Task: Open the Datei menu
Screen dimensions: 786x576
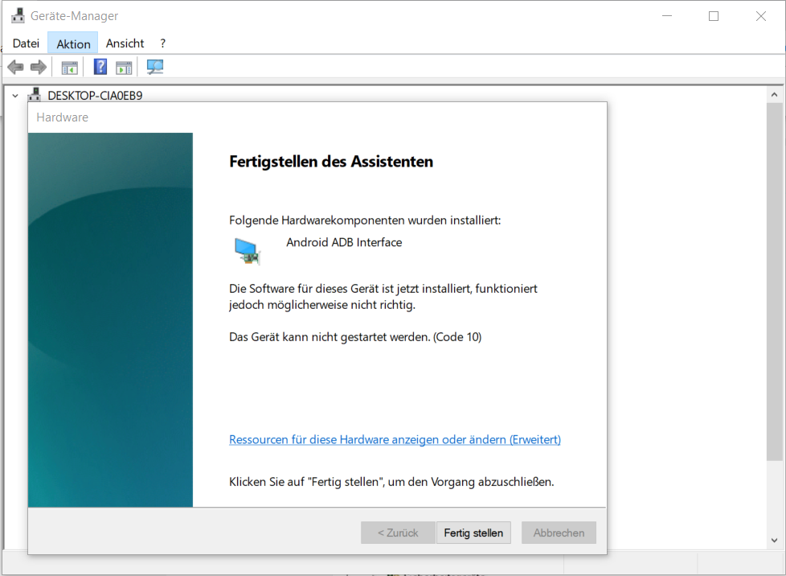Action: coord(26,43)
